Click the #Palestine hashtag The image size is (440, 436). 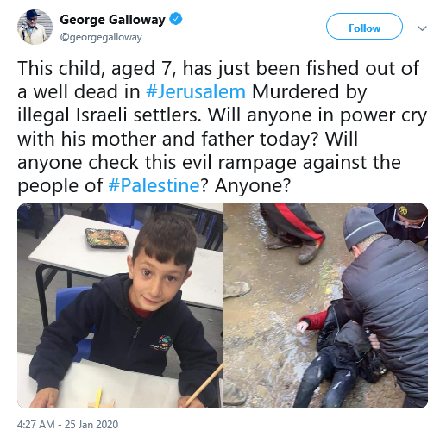click(x=154, y=185)
